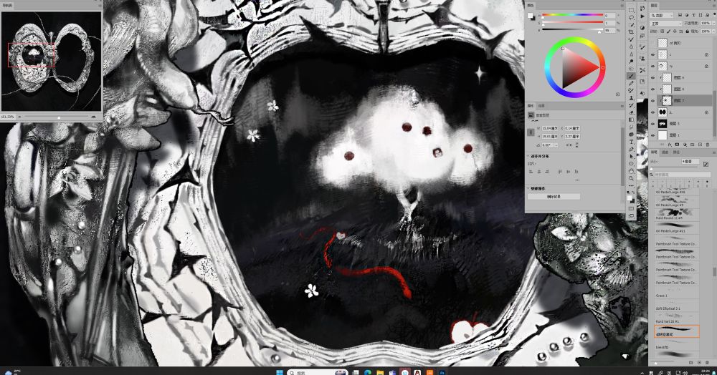Open the Navigator panel menu
This screenshot has height=375, width=717.
100,6
